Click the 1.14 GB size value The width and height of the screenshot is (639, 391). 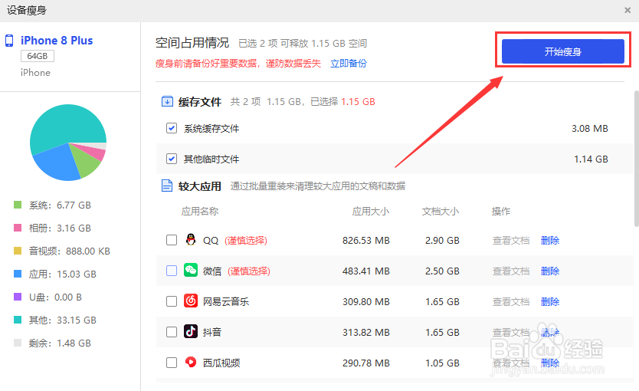click(591, 159)
